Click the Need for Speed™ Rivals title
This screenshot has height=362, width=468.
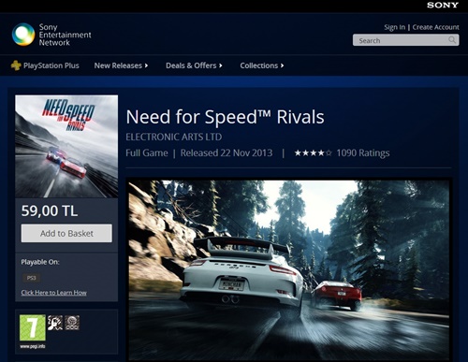pyautogui.click(x=225, y=117)
